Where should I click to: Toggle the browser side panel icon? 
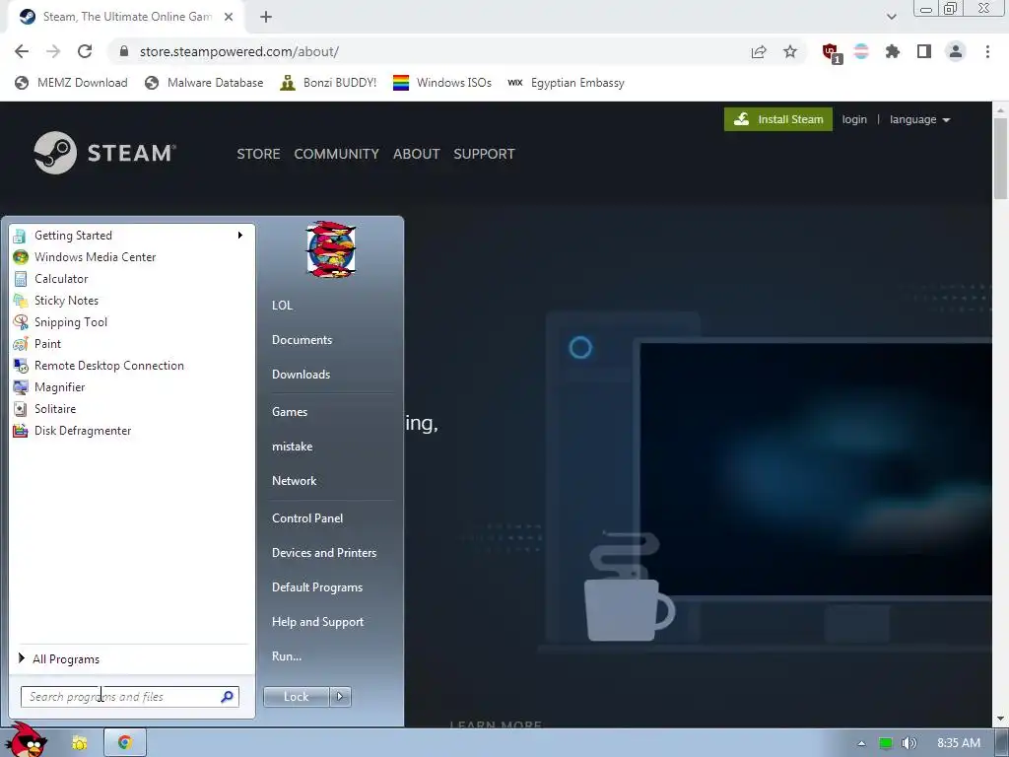(924, 51)
